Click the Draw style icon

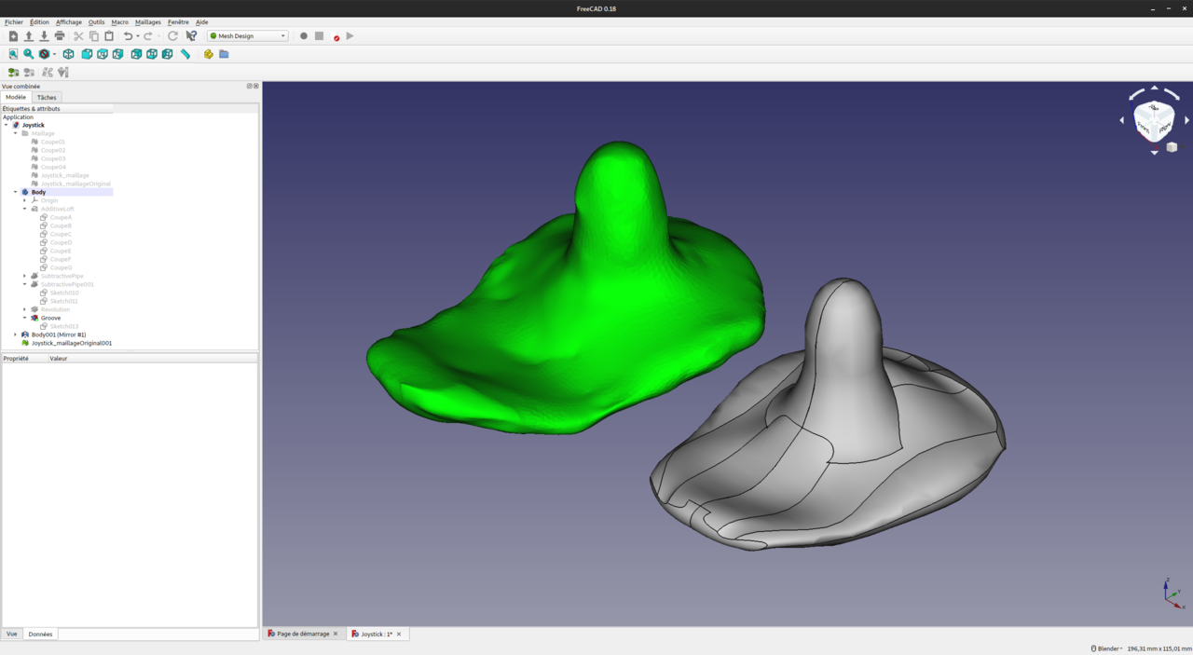44,54
